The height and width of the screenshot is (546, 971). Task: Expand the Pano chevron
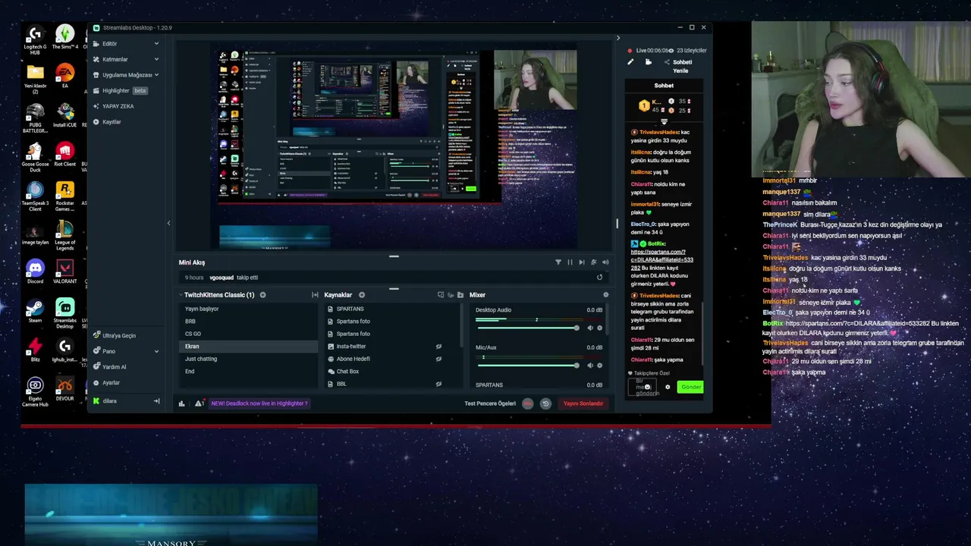[156, 351]
